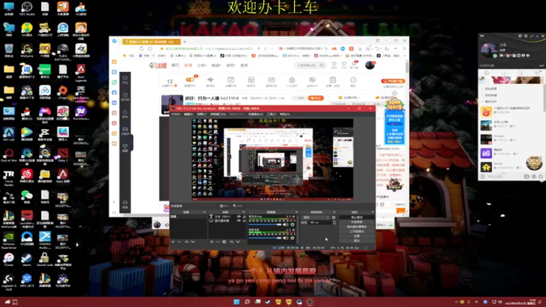546x307 pixels.
Task: Open the iTunes desktop shortcut
Action: pos(9,260)
